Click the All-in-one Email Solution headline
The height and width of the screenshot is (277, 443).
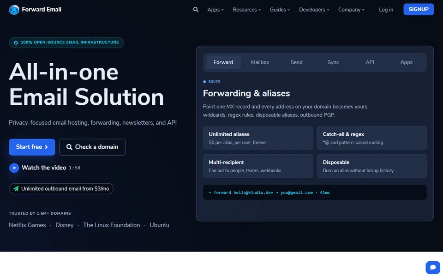tap(86, 84)
